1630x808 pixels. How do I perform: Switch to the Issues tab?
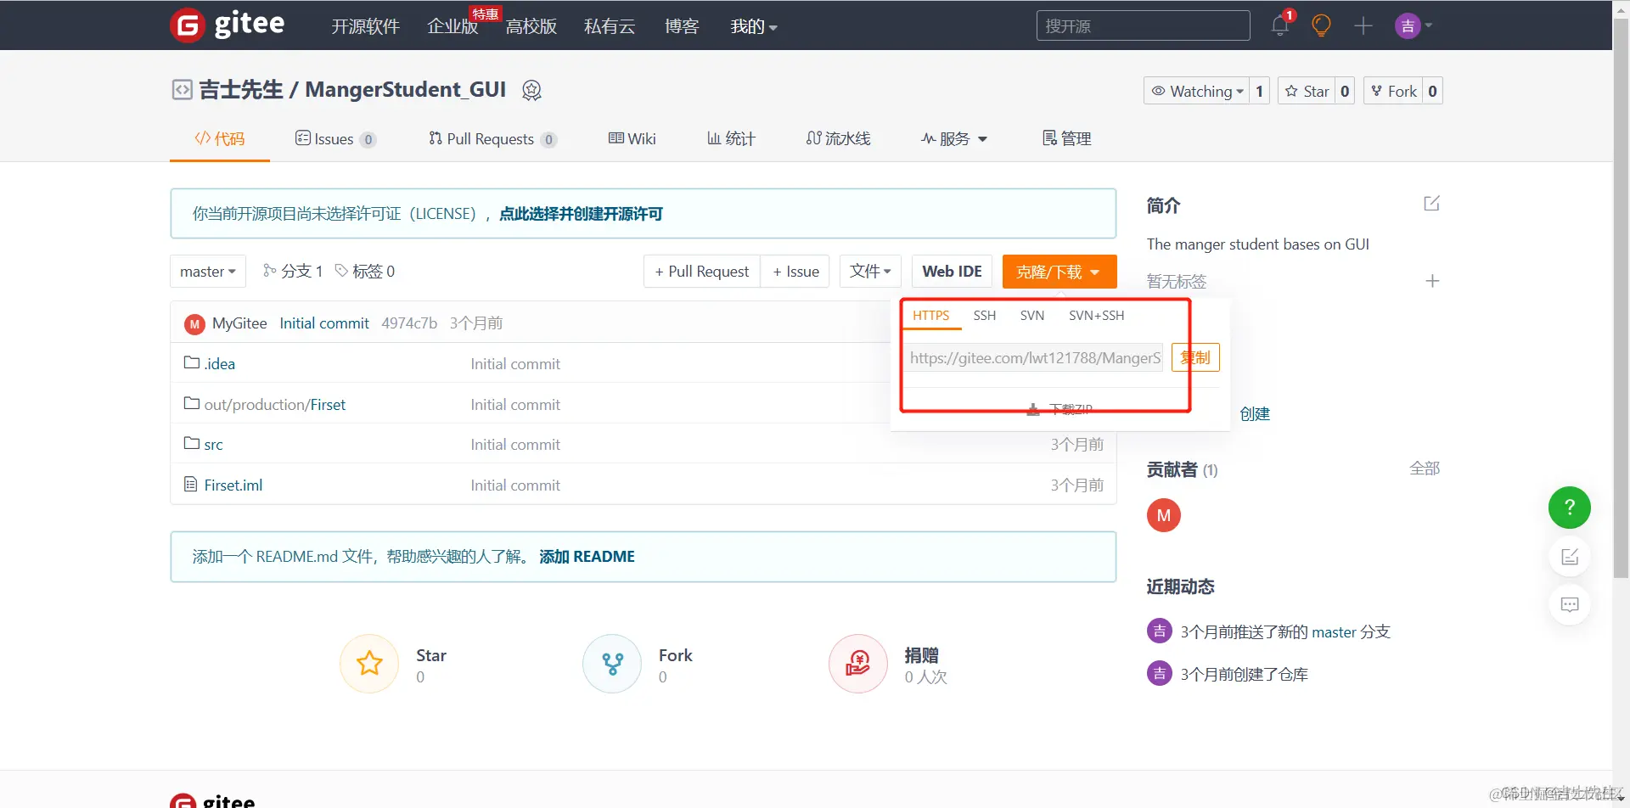[335, 138]
